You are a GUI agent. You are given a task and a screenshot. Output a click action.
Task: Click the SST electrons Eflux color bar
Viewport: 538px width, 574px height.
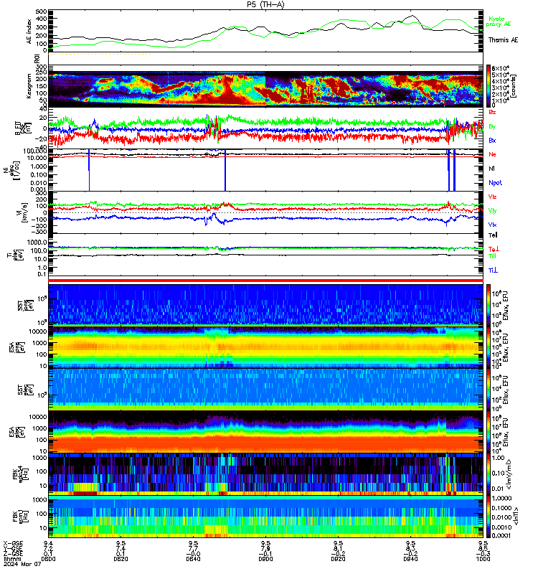coord(489,390)
